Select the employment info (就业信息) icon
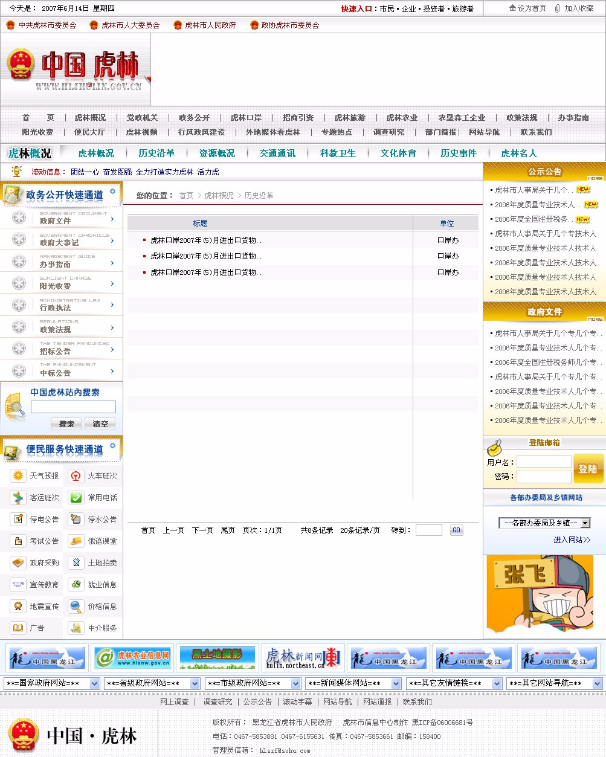The width and height of the screenshot is (606, 757). 76,585
